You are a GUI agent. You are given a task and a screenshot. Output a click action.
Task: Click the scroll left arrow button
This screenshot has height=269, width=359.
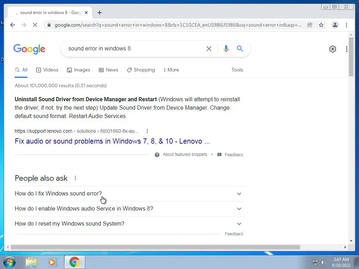tap(8, 247)
